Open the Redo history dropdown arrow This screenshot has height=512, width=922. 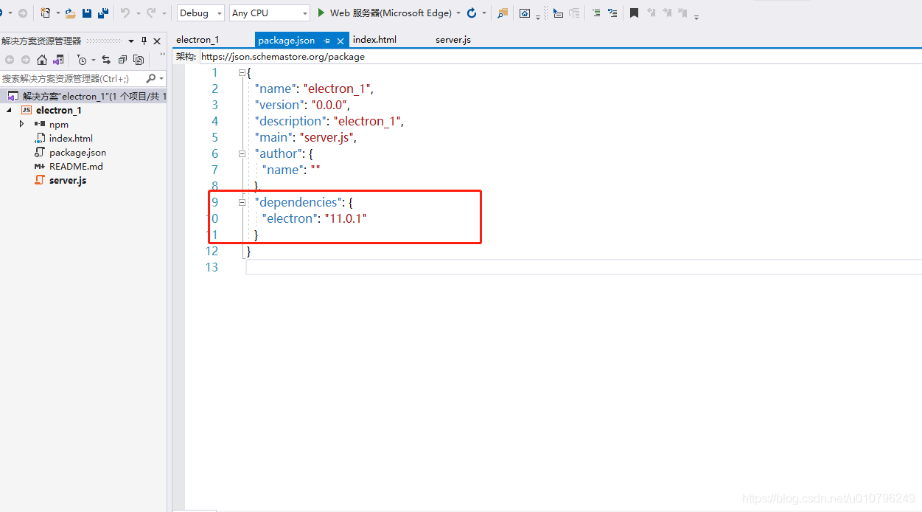(164, 13)
